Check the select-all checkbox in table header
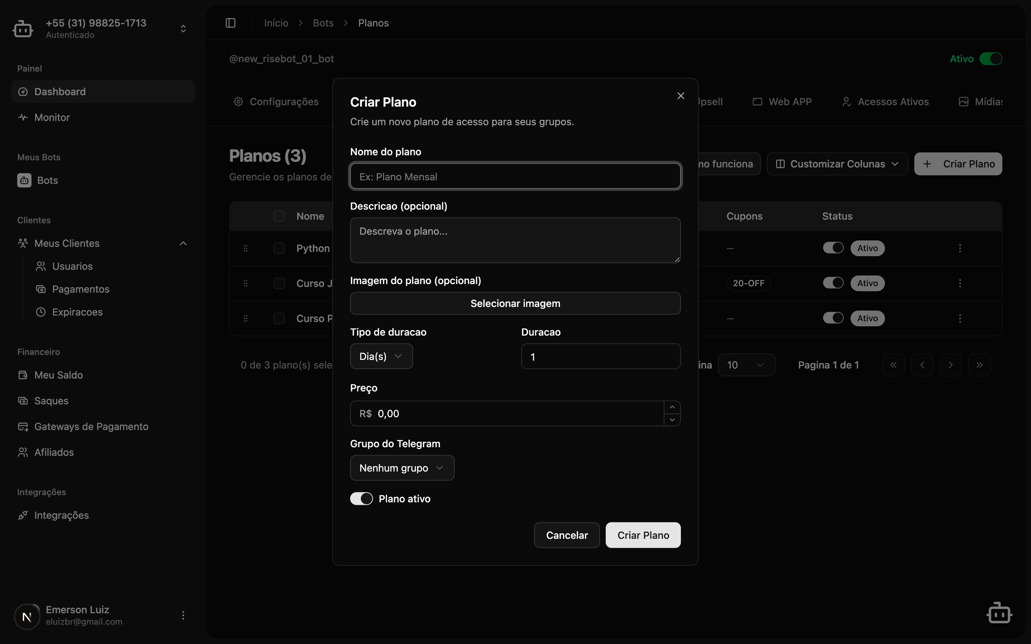Image resolution: width=1031 pixels, height=644 pixels. coord(279,216)
